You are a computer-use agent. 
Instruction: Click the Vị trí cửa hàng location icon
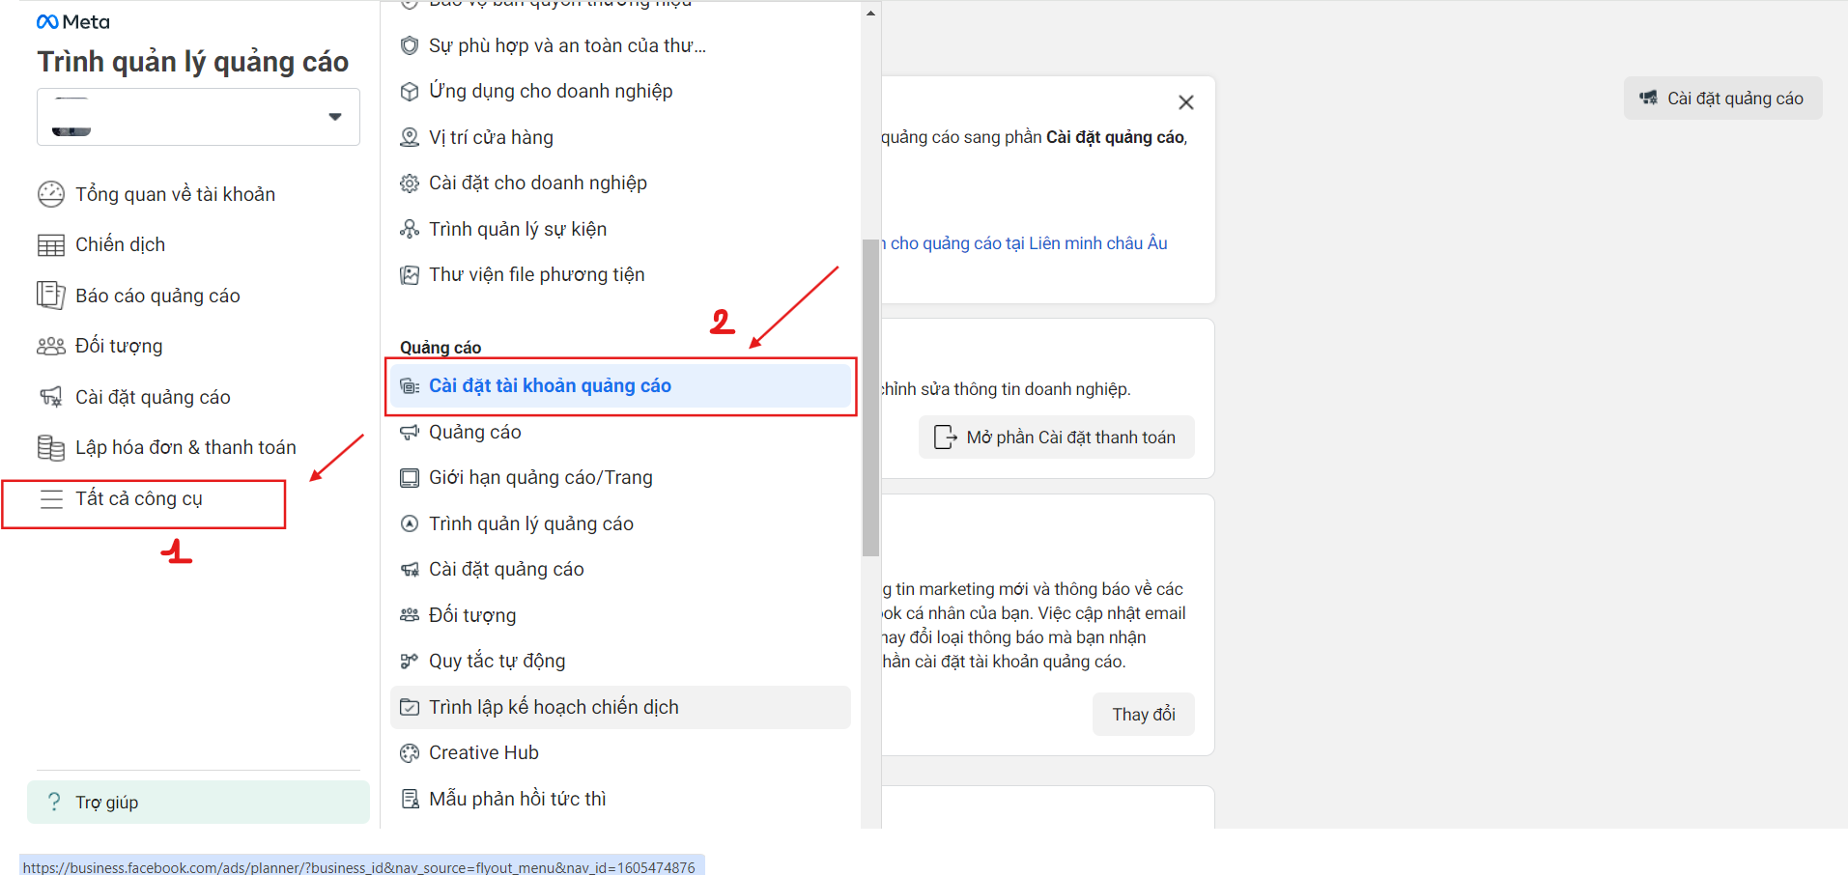click(410, 137)
